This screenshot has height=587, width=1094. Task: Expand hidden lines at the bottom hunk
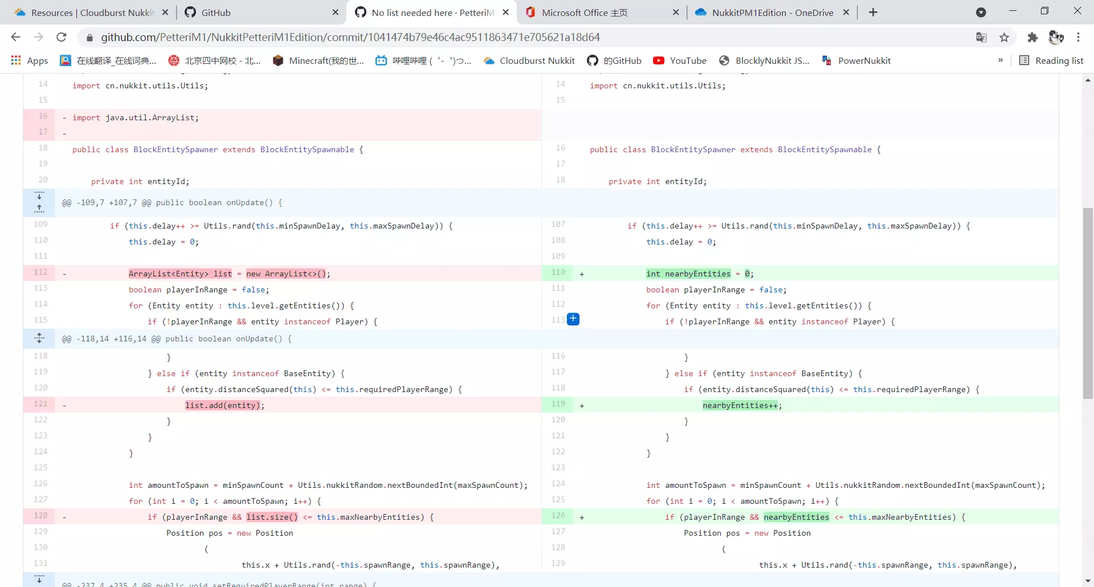coord(39,580)
